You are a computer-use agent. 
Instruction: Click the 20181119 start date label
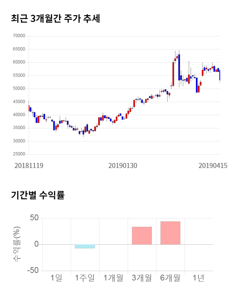click(29, 166)
